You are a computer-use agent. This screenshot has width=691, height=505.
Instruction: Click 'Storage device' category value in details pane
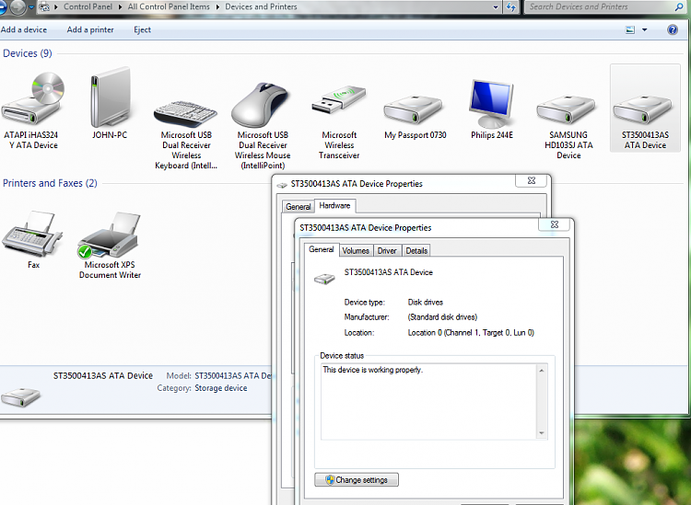click(x=221, y=388)
